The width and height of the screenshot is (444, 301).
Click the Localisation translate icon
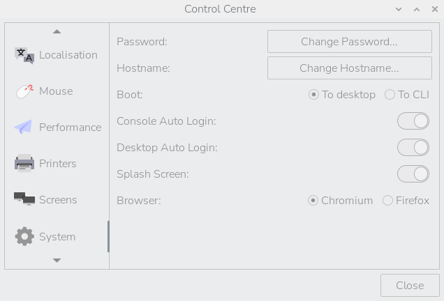pyautogui.click(x=24, y=56)
